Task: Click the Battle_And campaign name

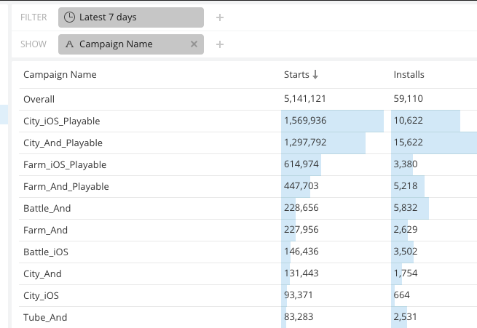Action: [47, 208]
